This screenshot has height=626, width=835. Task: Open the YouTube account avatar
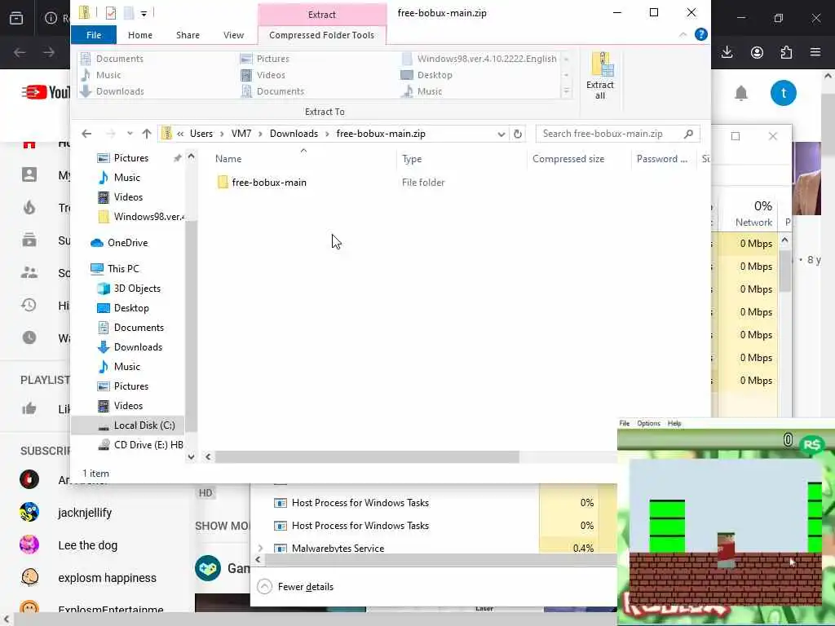click(x=784, y=93)
